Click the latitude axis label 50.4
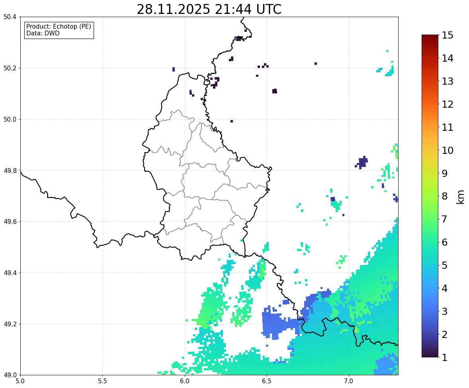Image resolution: width=469 pixels, height=388 pixels. click(x=10, y=17)
